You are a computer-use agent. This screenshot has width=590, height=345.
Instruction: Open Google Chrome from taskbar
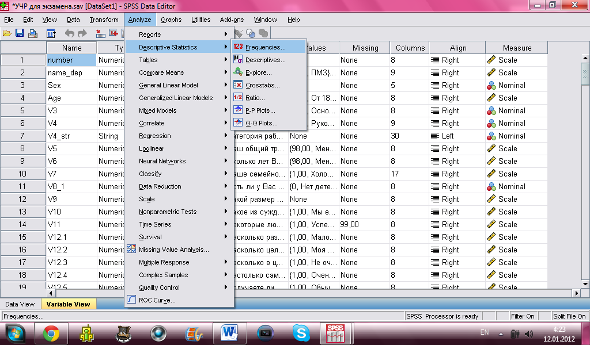(x=51, y=333)
